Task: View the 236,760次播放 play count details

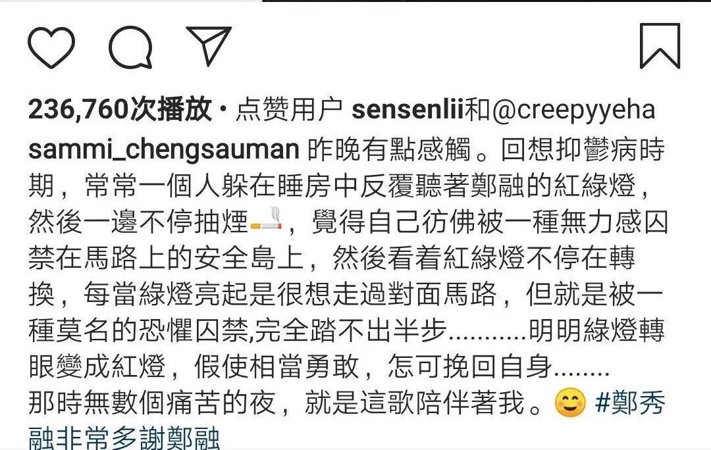Action: [x=120, y=110]
